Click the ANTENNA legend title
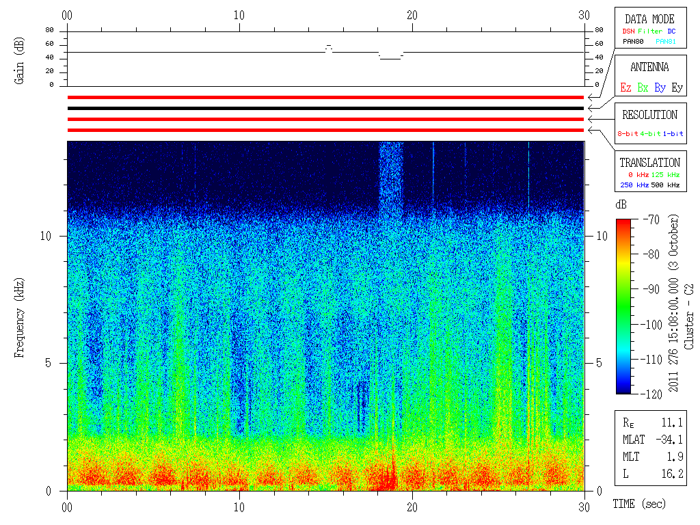The width and height of the screenshot is (700, 525). [649, 67]
